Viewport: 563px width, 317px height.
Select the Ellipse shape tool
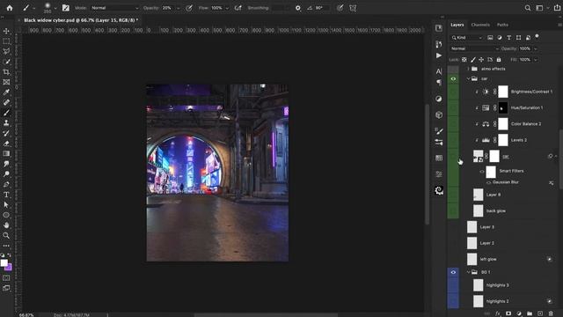(6, 215)
